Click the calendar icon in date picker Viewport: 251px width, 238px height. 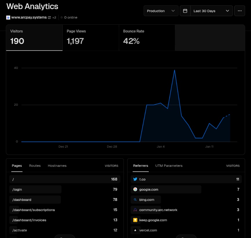point(185,11)
